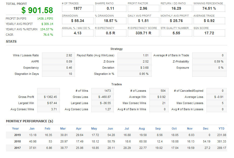Click the Sharpe Ratio value 0.11

coord(111,9)
